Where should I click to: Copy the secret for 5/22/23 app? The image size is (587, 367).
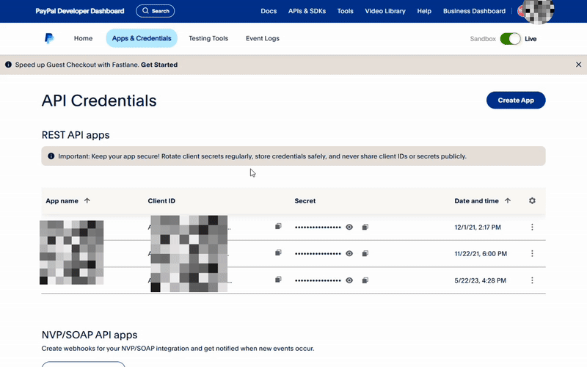(365, 280)
